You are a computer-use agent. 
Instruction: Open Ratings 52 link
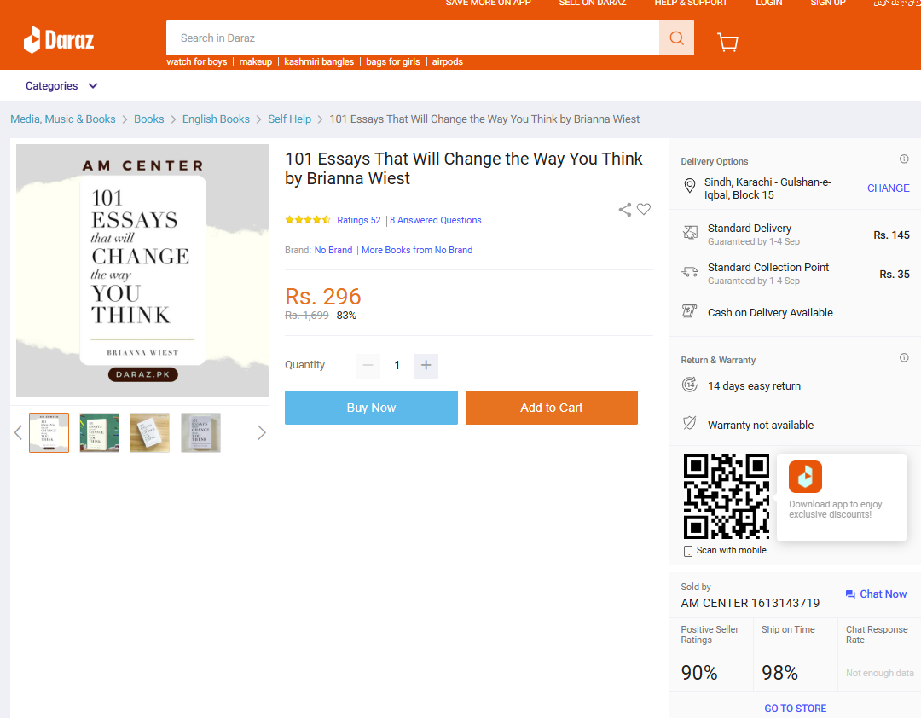tap(359, 220)
